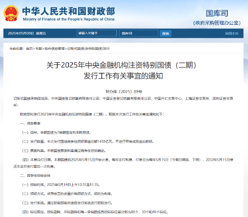The image size is (248, 217).
Task: Click the 标位限定 line
Action: [95, 212]
